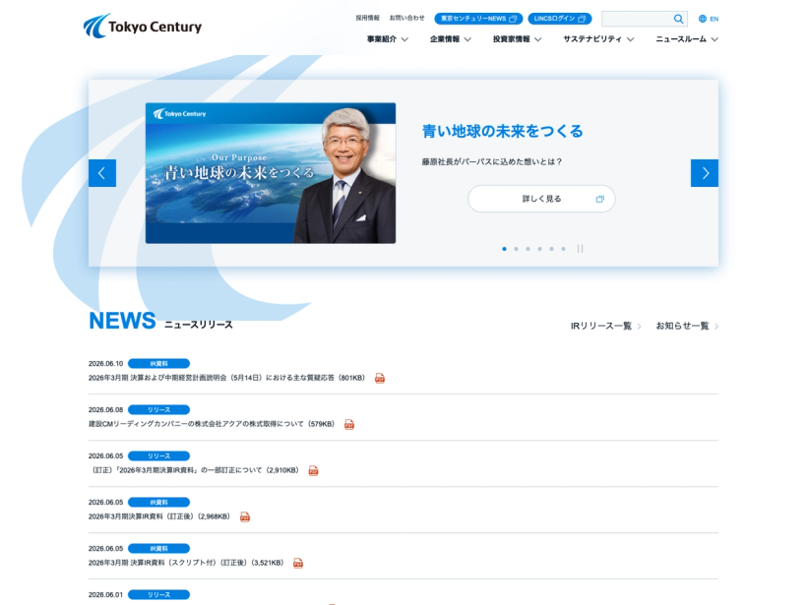Expand the 投資家情報 menu
This screenshot has width=807, height=605.
click(x=518, y=39)
